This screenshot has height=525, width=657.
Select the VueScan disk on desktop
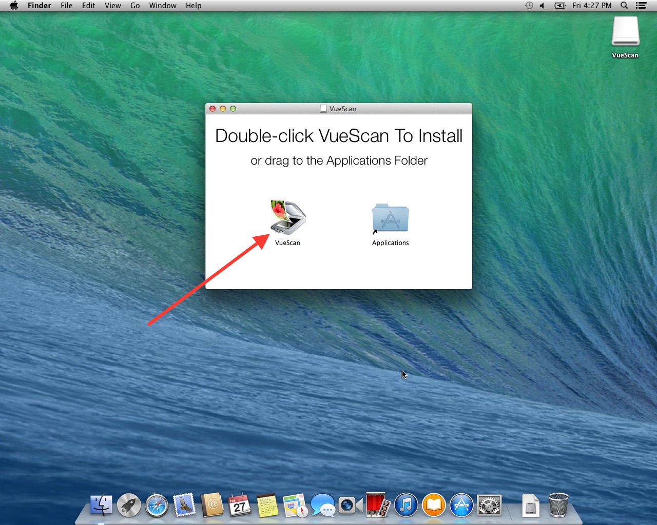pos(625,32)
